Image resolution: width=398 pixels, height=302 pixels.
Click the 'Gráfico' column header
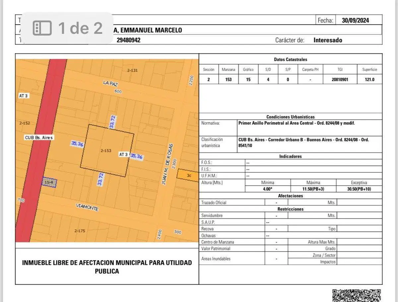click(248, 70)
